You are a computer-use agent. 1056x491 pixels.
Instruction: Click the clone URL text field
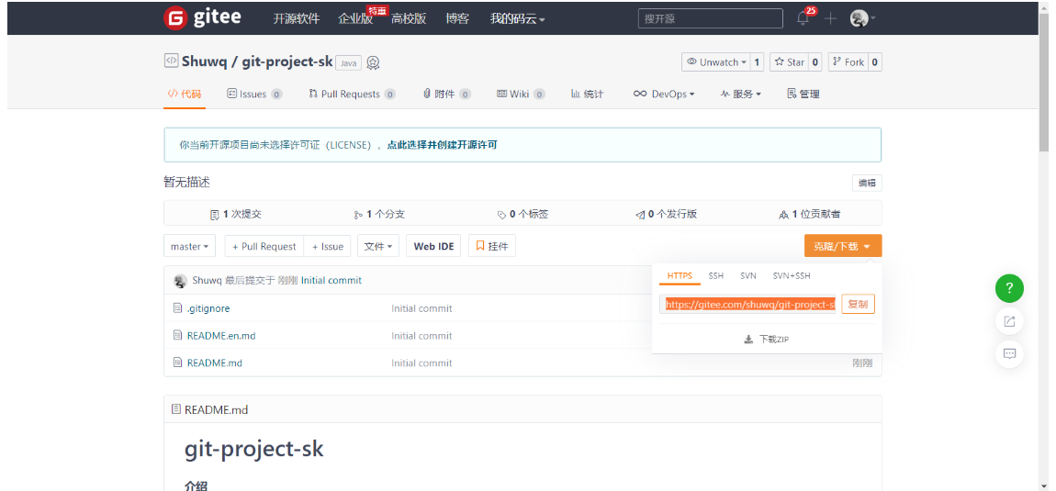point(748,305)
